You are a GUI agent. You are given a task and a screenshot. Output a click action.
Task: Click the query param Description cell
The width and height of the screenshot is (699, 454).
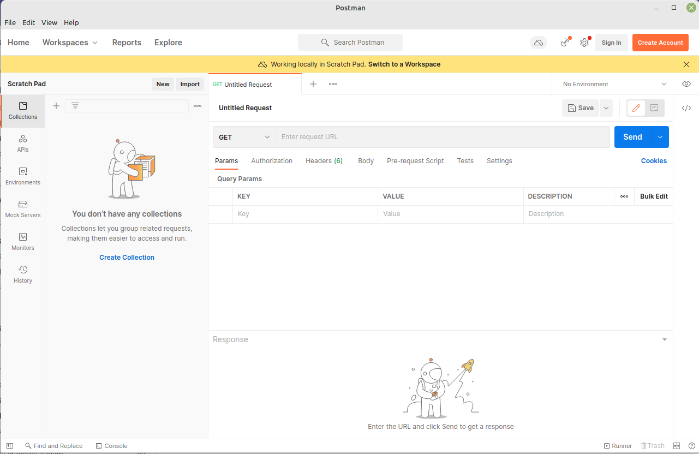click(598, 214)
